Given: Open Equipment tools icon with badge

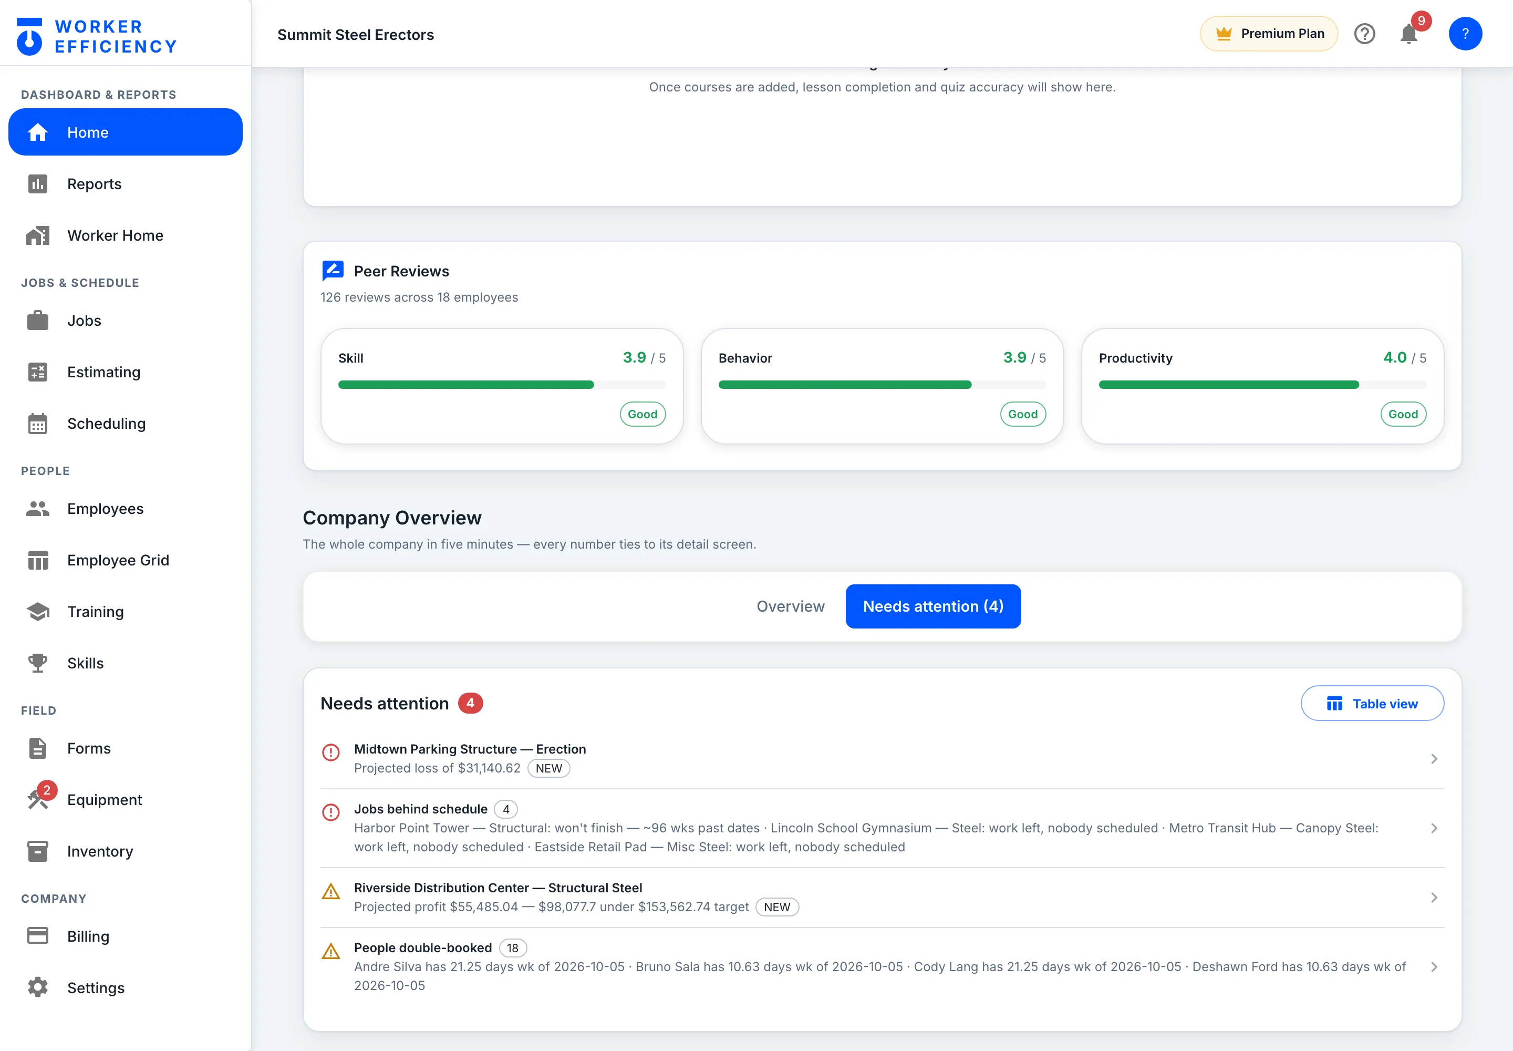Looking at the screenshot, I should [41, 796].
